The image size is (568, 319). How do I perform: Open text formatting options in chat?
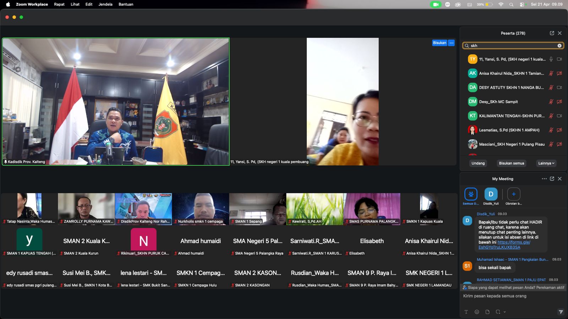pos(466,312)
